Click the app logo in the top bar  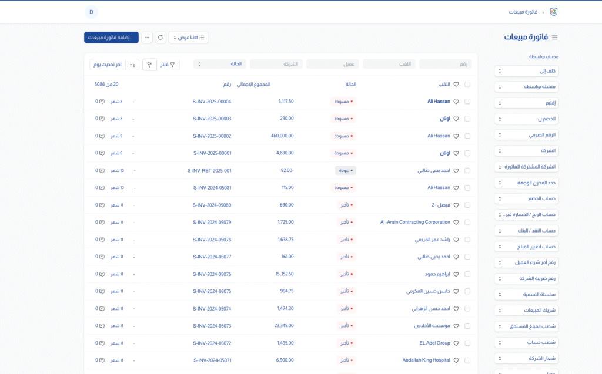(x=553, y=12)
